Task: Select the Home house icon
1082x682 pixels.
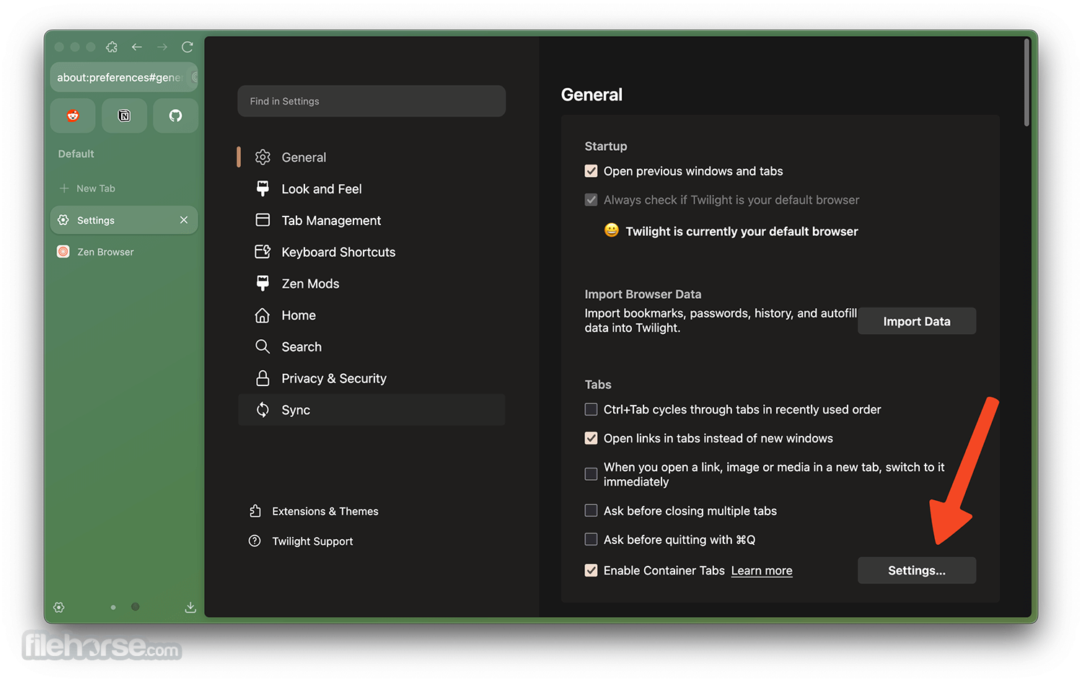Action: [x=263, y=315]
